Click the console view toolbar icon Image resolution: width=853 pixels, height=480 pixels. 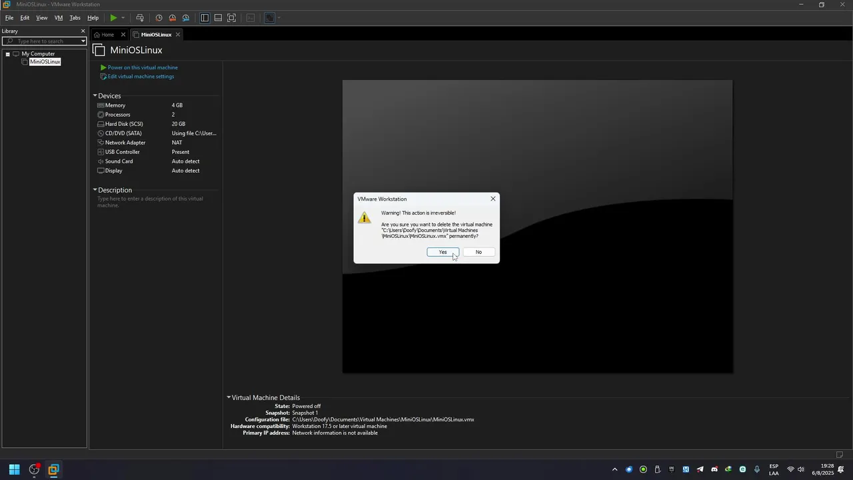[x=251, y=18]
